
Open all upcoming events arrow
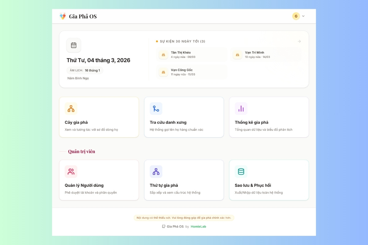299,41
